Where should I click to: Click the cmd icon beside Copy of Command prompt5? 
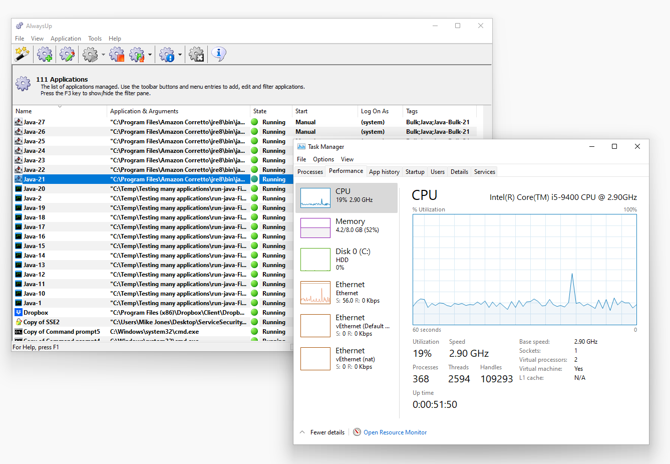(x=19, y=332)
